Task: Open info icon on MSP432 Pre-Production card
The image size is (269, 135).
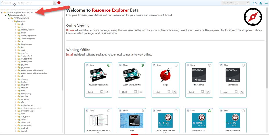Action: [109, 111]
